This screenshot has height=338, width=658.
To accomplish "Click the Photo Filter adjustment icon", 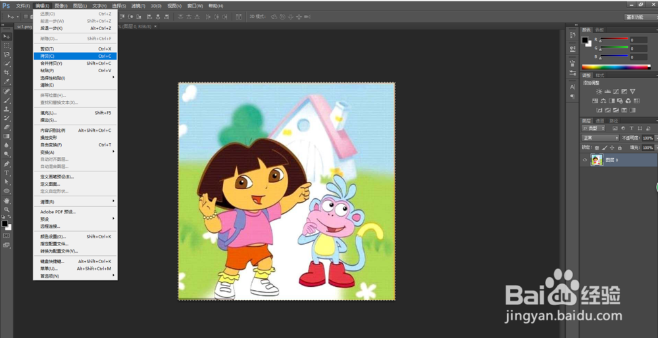I will pos(620,101).
